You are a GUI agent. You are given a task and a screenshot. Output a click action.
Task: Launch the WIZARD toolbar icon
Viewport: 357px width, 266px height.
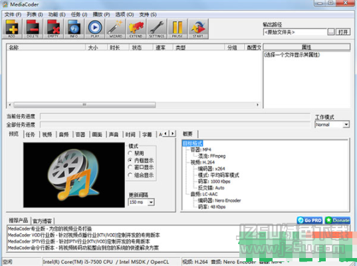tap(116, 29)
